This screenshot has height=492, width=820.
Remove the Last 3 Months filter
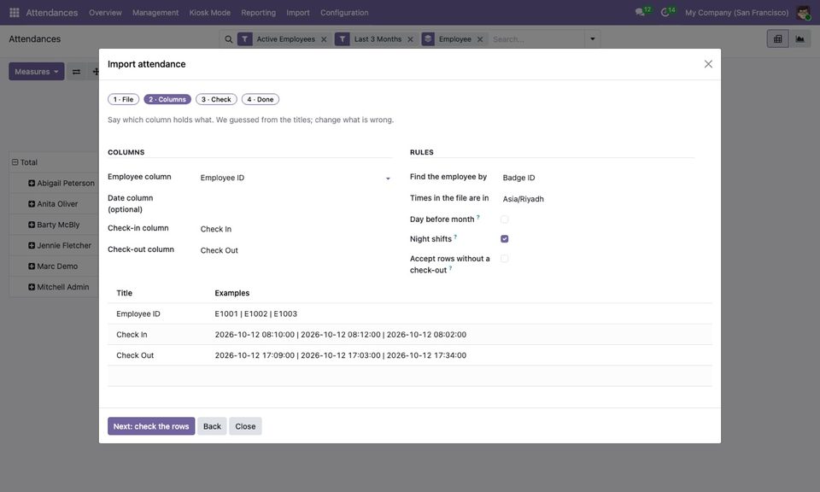[x=410, y=39]
